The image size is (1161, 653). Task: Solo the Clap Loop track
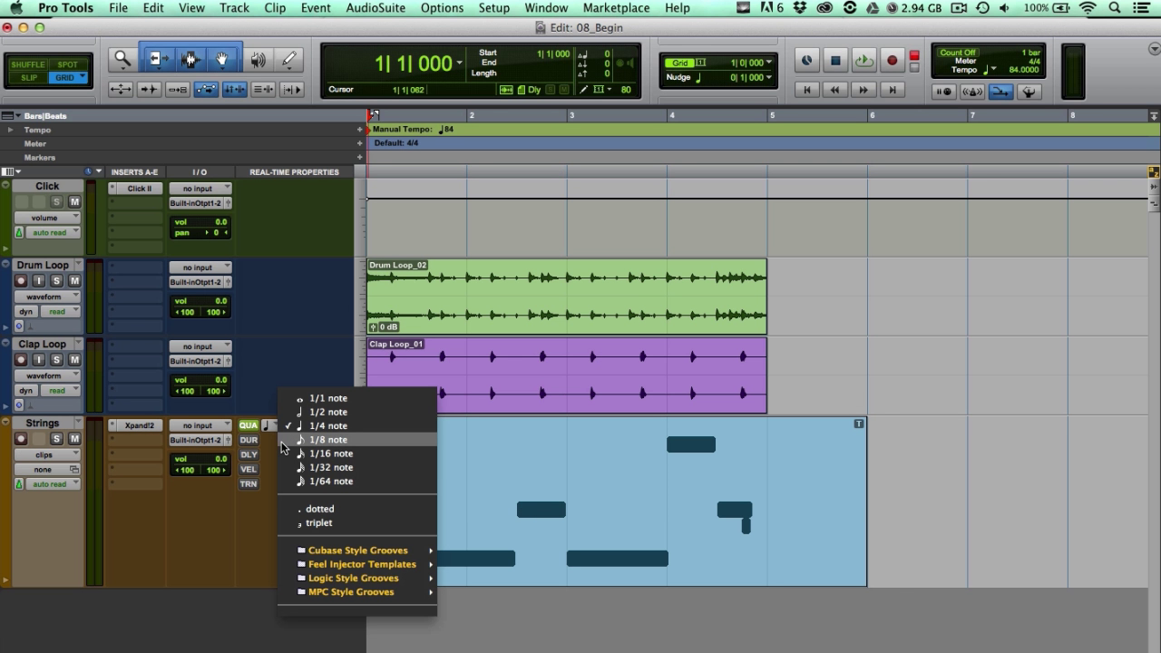[x=56, y=360]
